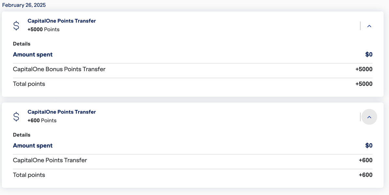Click Details heading in the second card
The width and height of the screenshot is (389, 195).
coord(22,135)
